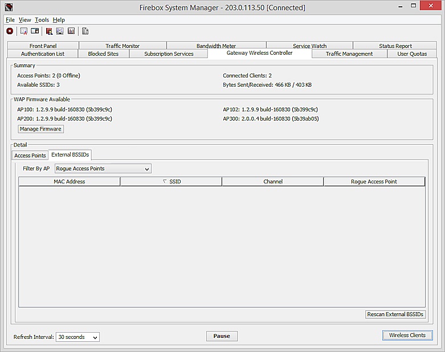Select the Access Points detail tab
445x352 pixels.
point(30,155)
